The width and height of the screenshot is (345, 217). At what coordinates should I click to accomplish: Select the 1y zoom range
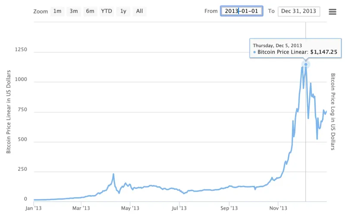(x=123, y=11)
